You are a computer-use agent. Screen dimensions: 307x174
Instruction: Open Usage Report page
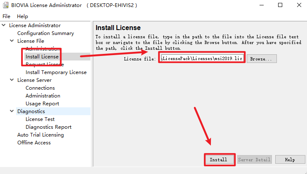click(x=42, y=104)
